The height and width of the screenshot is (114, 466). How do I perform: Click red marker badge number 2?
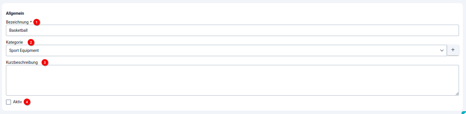pyautogui.click(x=31, y=42)
